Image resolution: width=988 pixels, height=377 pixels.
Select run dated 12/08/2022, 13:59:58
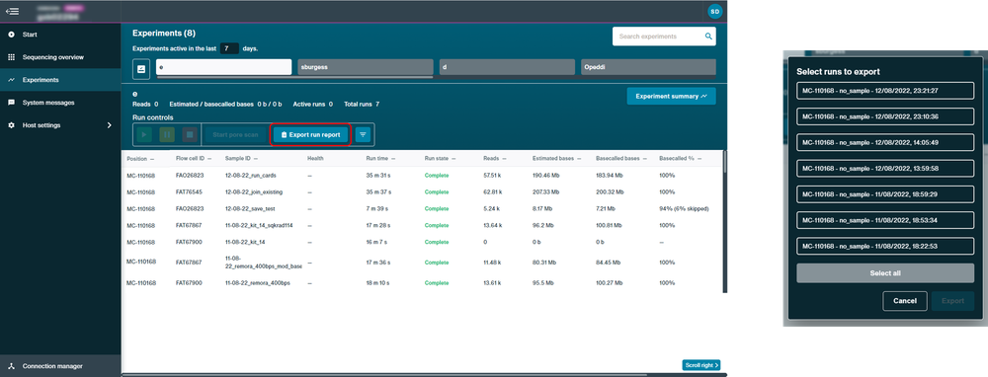coord(885,168)
